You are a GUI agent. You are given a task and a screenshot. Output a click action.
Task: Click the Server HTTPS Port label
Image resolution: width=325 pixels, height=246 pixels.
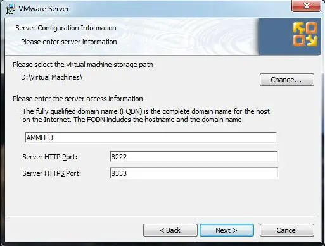point(52,173)
